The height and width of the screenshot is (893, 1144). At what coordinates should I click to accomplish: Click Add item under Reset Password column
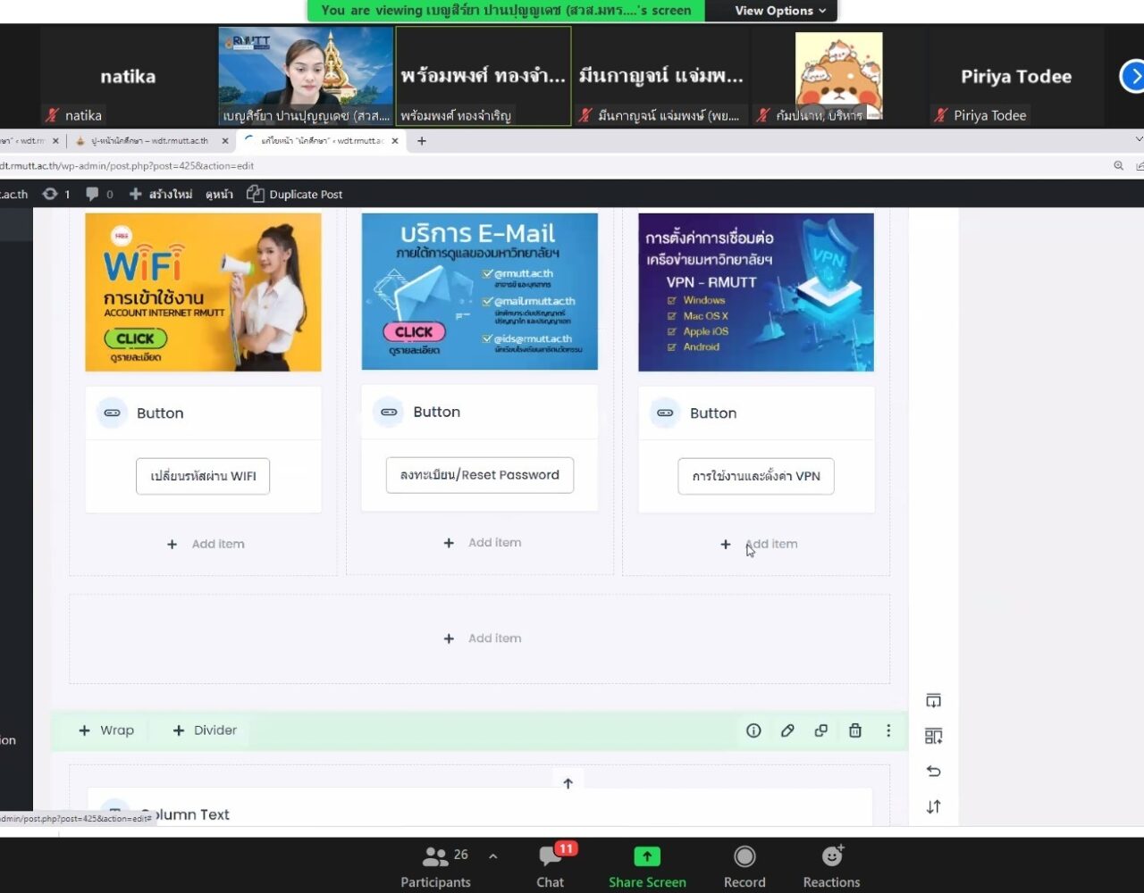[x=483, y=543]
